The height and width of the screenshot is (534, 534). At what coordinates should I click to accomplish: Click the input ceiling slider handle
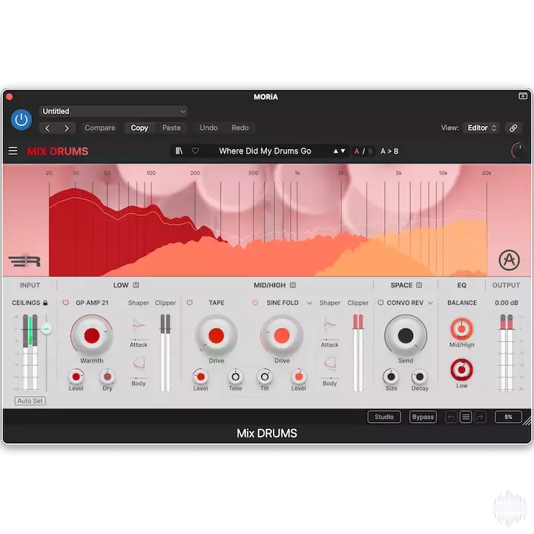pos(46,329)
